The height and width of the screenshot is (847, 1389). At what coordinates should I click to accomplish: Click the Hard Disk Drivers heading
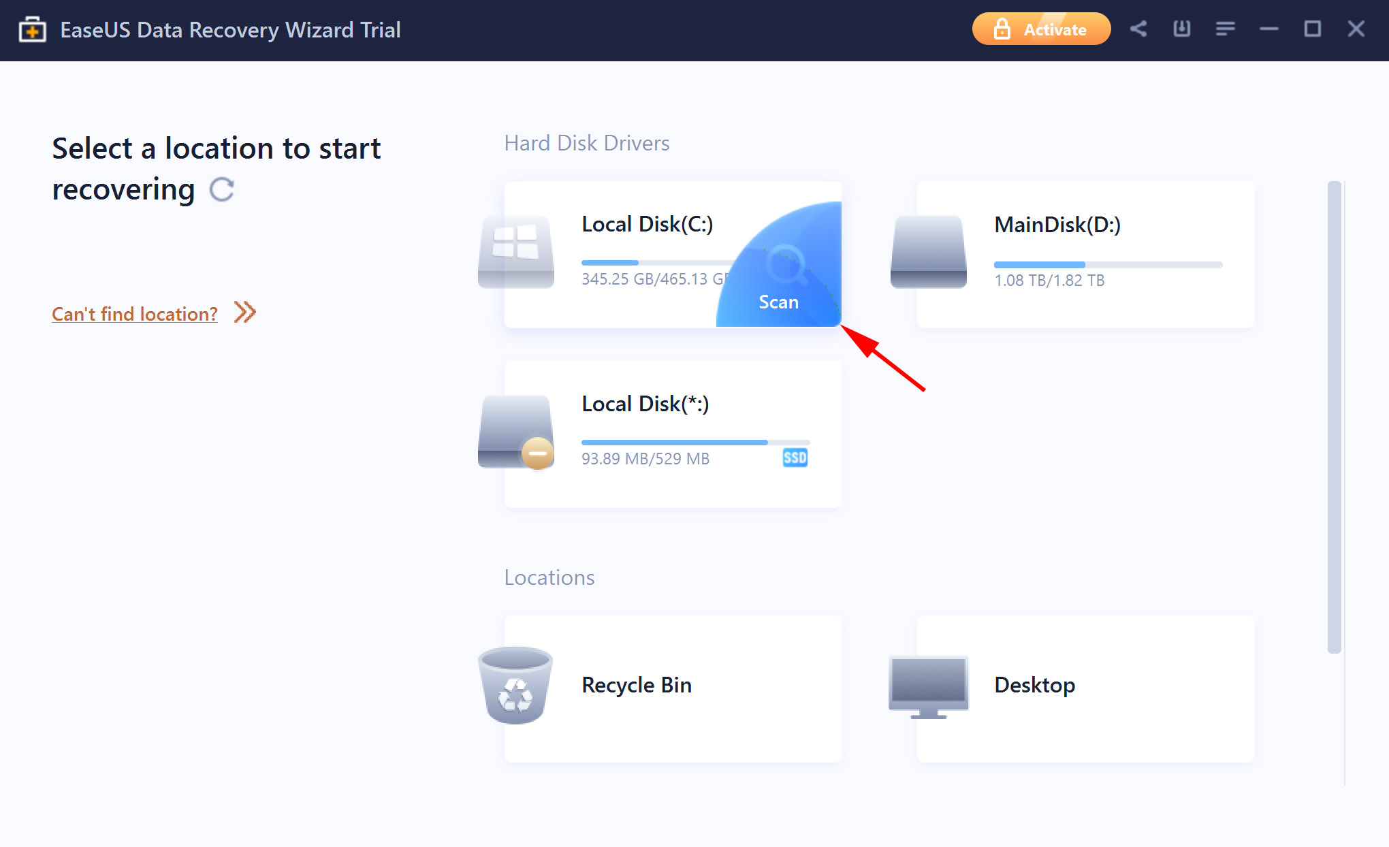pos(587,143)
